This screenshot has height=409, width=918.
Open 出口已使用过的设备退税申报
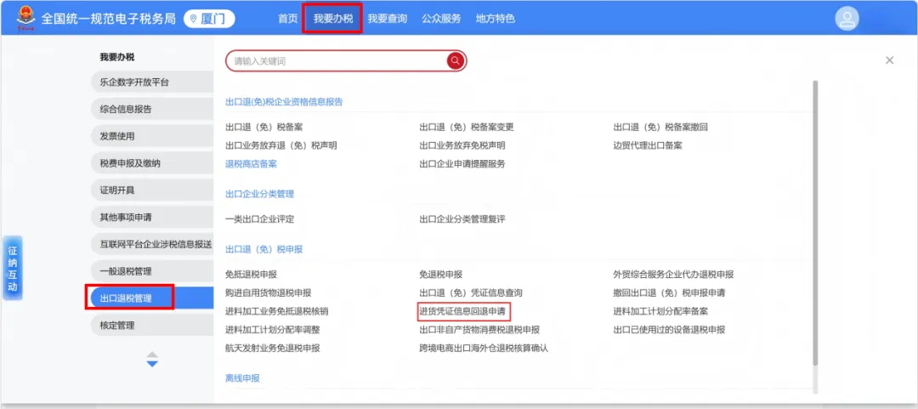point(669,329)
